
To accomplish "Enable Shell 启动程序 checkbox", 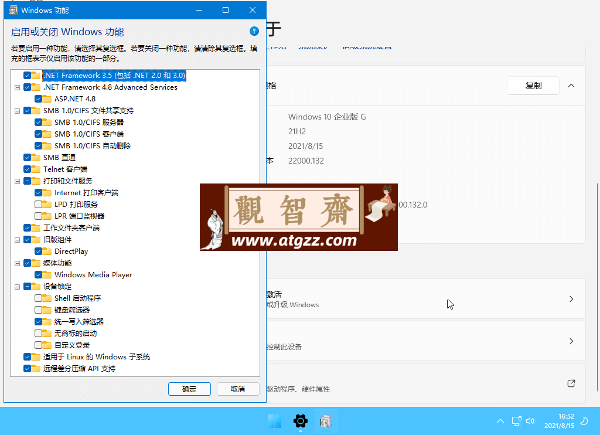I will [38, 298].
